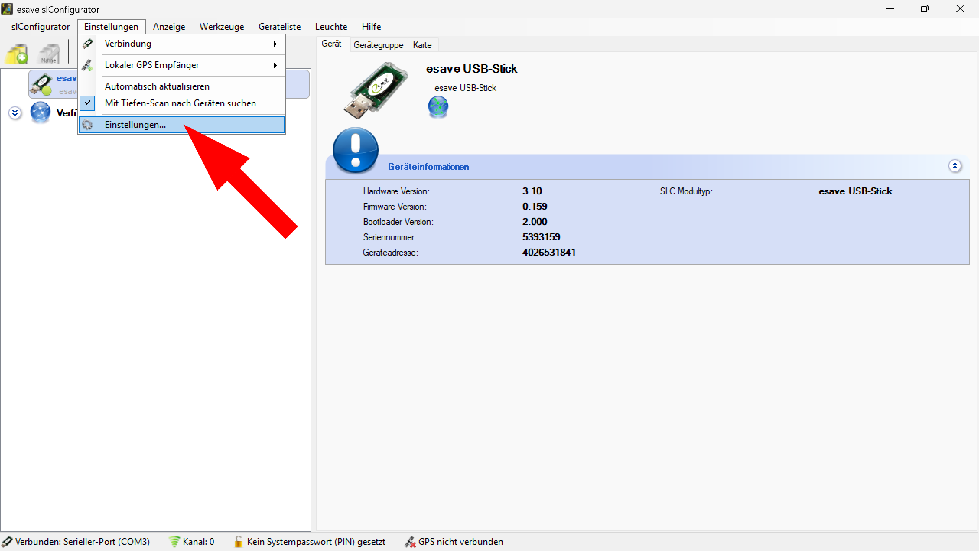This screenshot has height=551, width=979.
Task: Click the green signal icon by Kanal
Action: (174, 542)
